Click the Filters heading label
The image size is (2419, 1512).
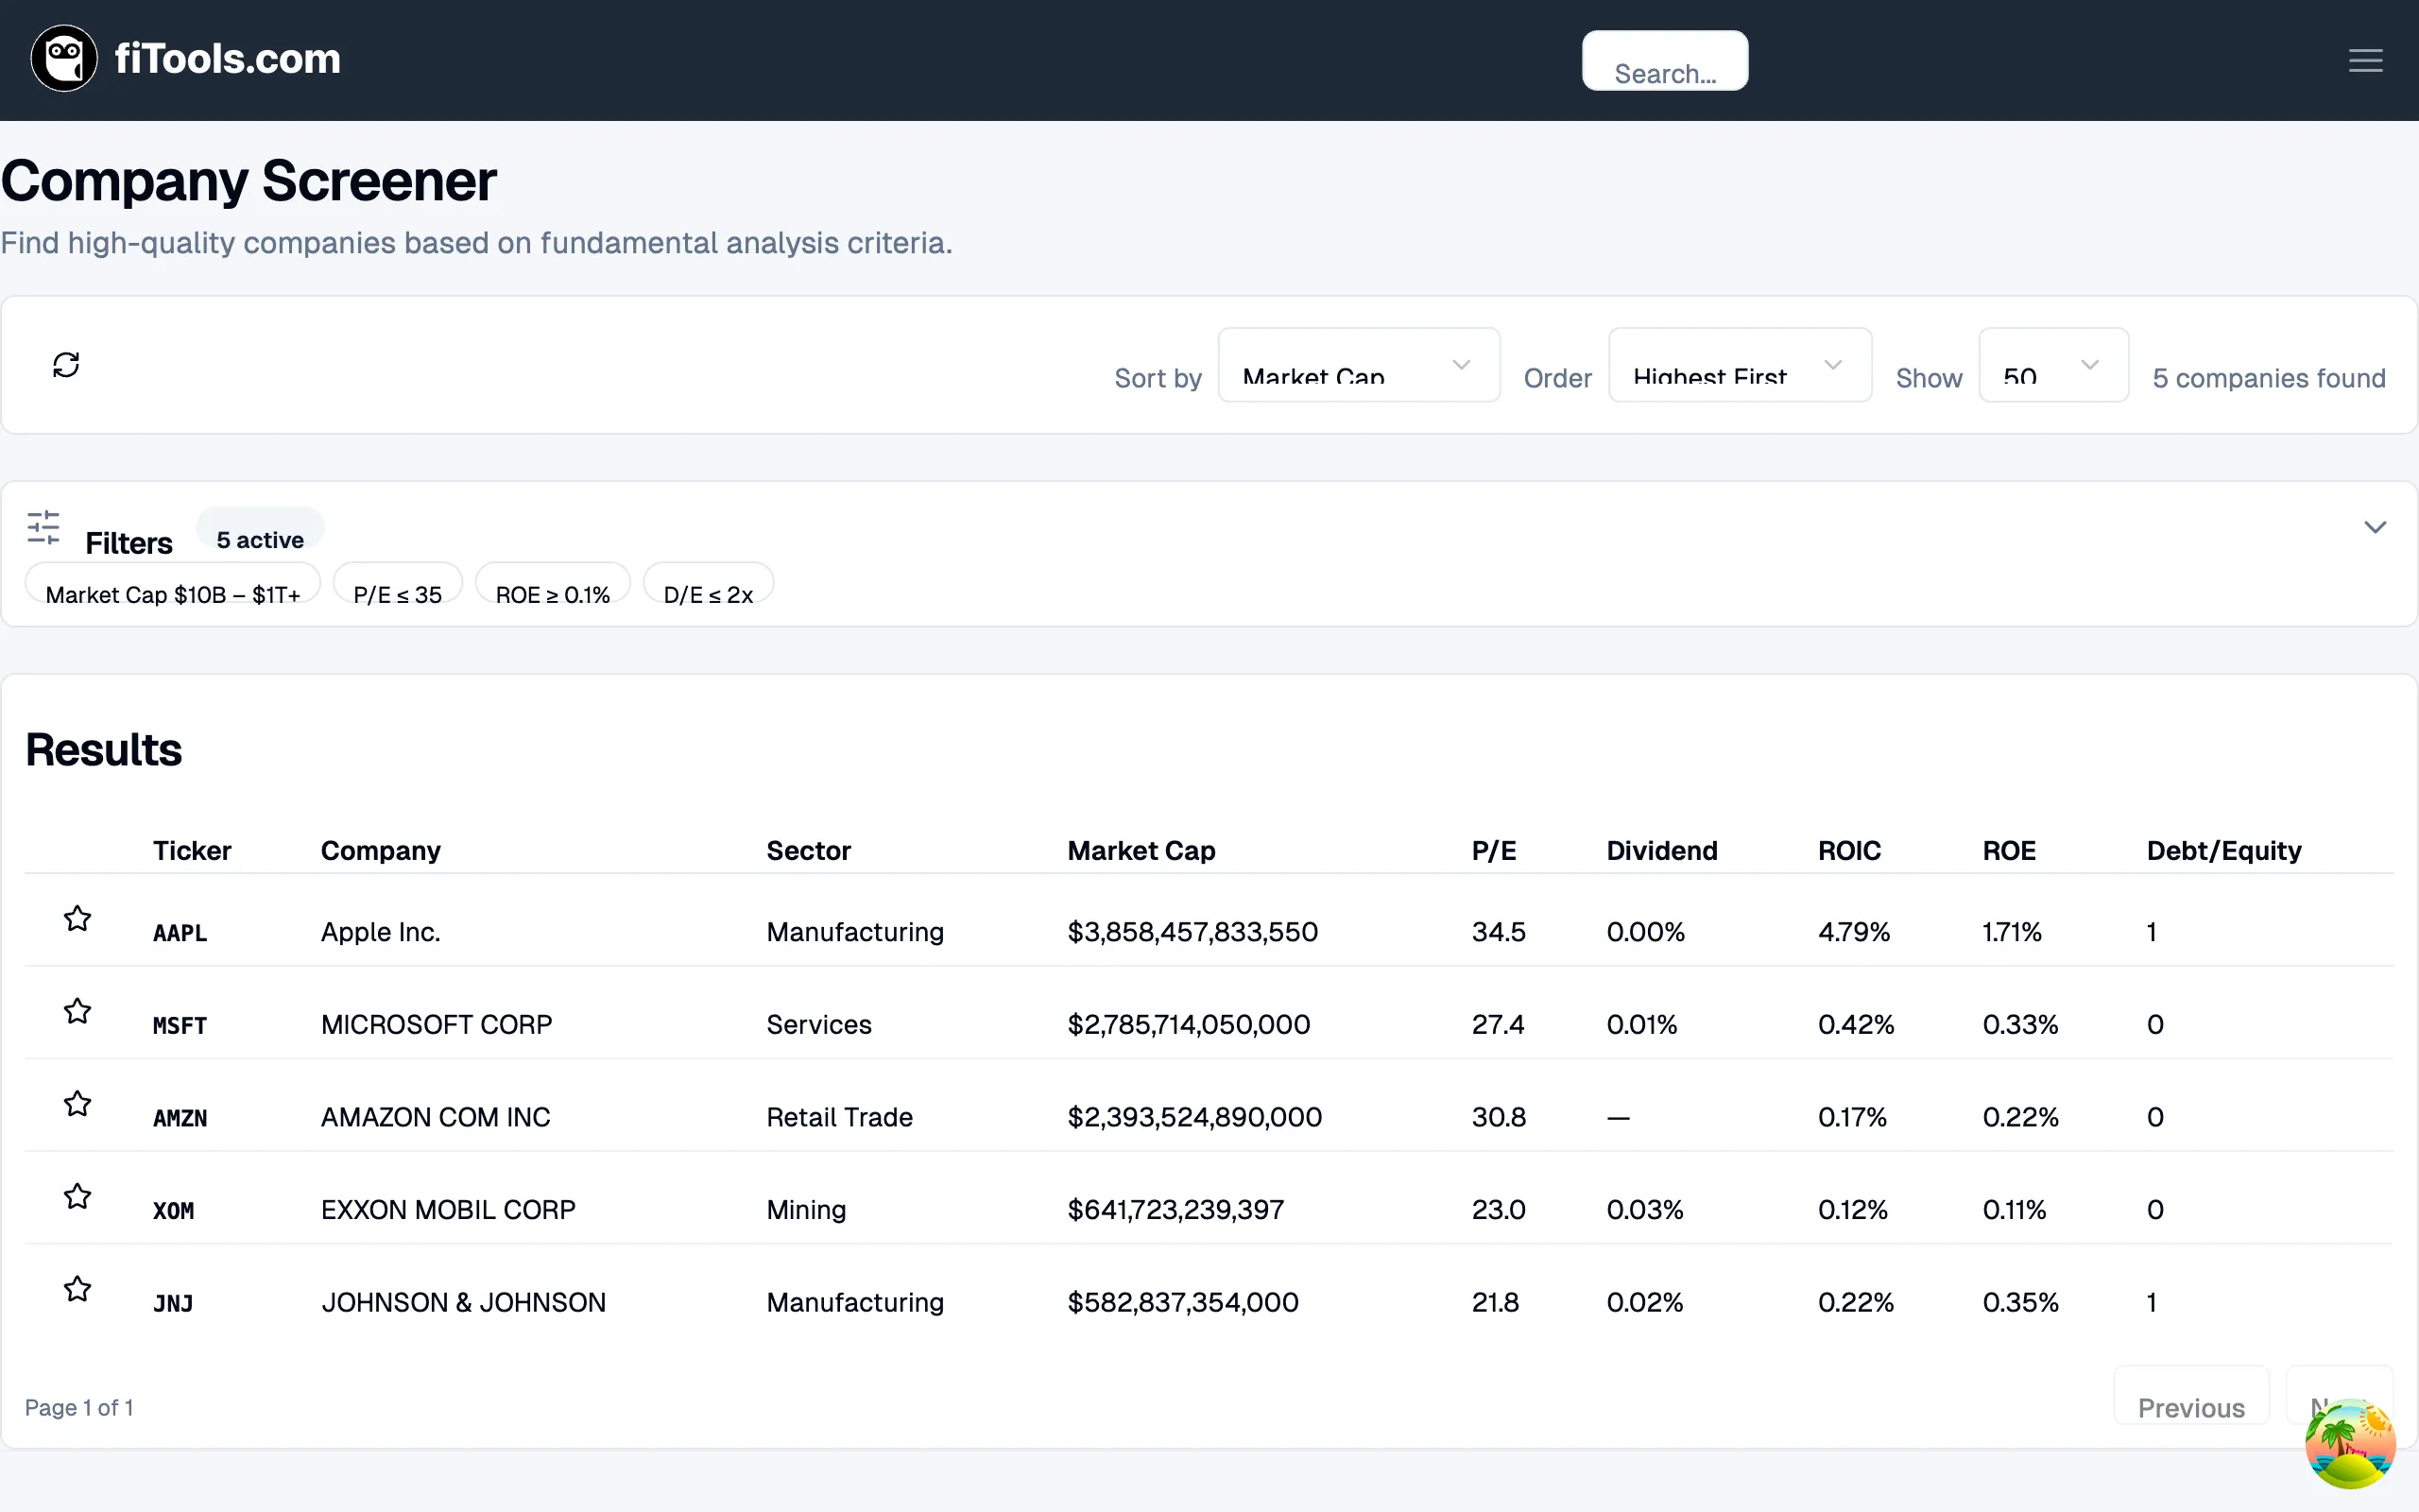[x=129, y=543]
